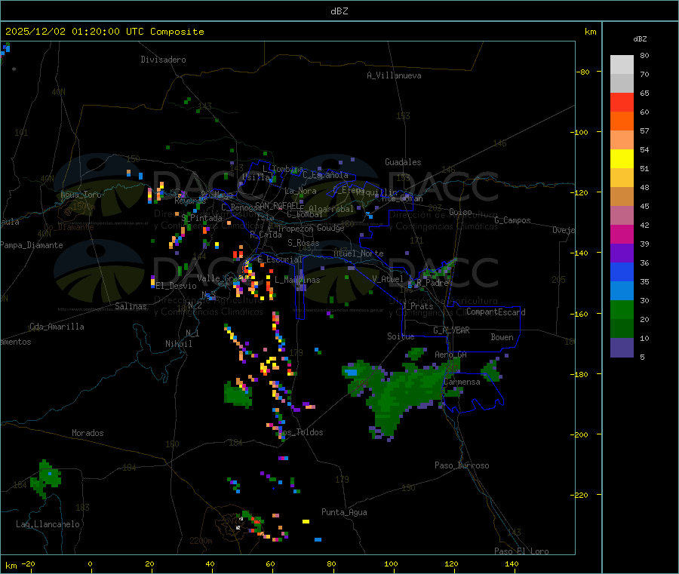Click the dBZ title at top
Image resolution: width=679 pixels, height=574 pixels.
339,11
